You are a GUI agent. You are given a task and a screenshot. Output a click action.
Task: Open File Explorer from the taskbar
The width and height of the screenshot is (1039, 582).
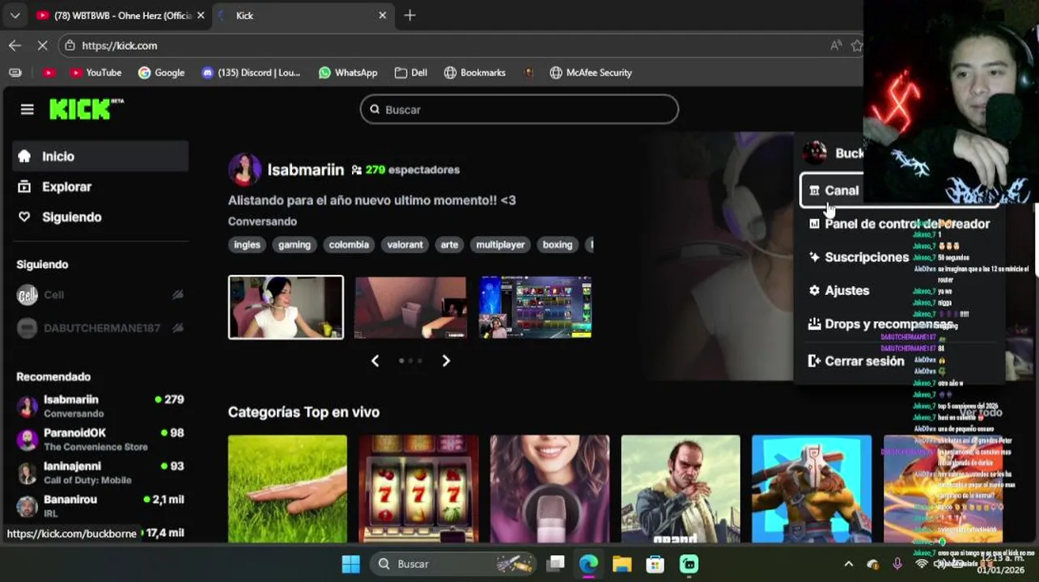621,564
